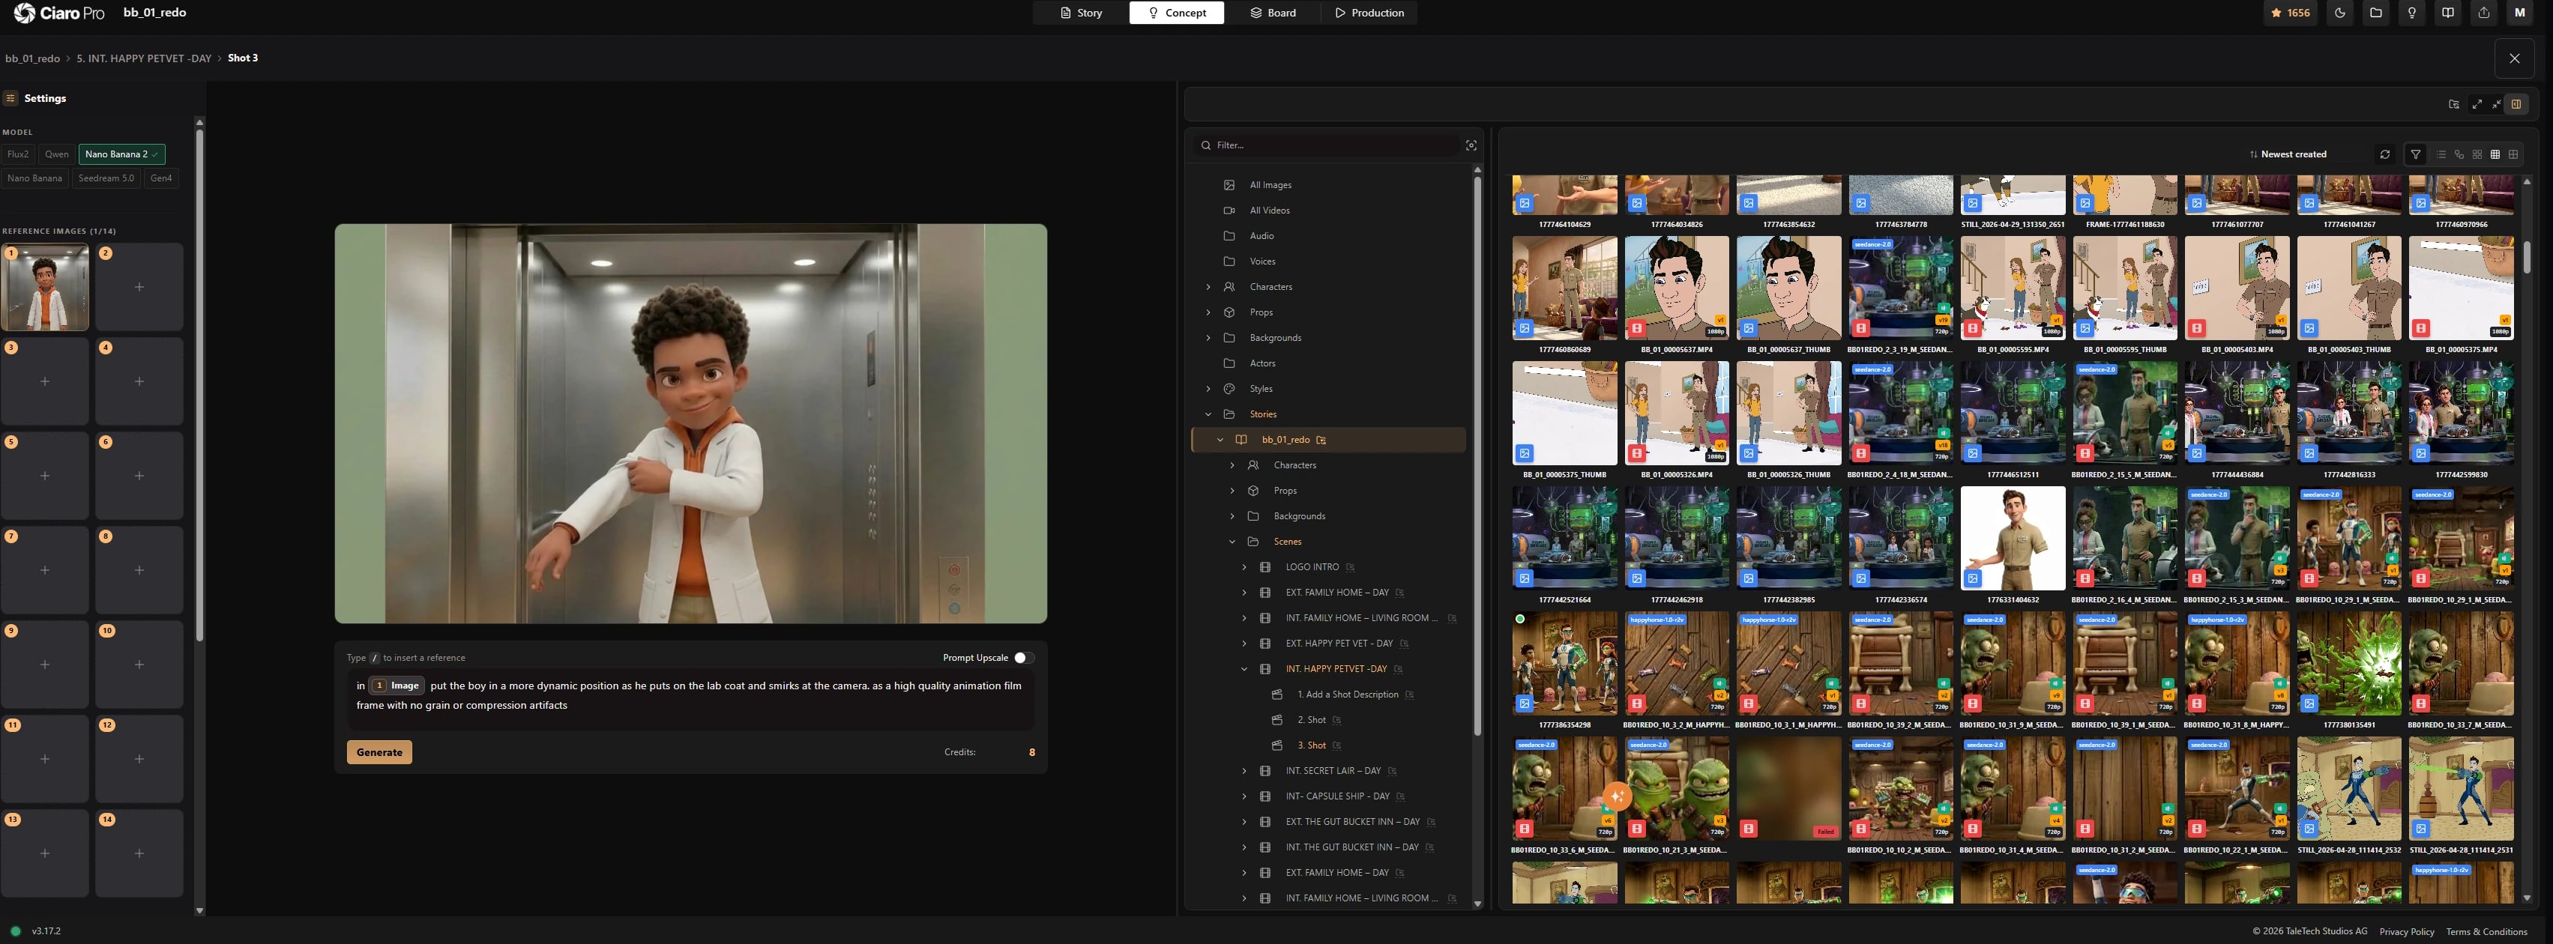The height and width of the screenshot is (944, 2553).
Task: Select the Qwen model
Action: [x=56, y=154]
